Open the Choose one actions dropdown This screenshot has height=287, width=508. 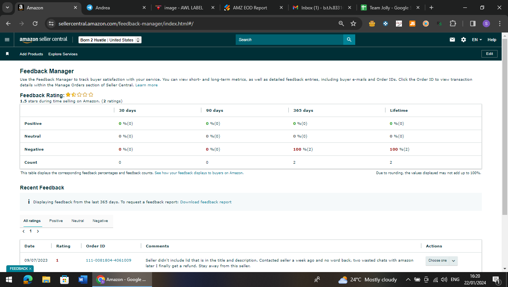442,261
